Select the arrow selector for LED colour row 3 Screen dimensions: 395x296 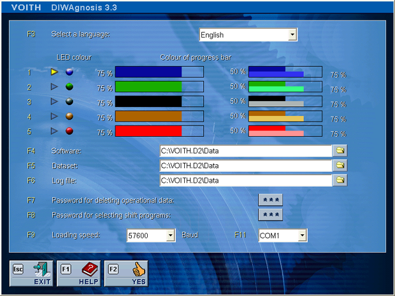54,101
